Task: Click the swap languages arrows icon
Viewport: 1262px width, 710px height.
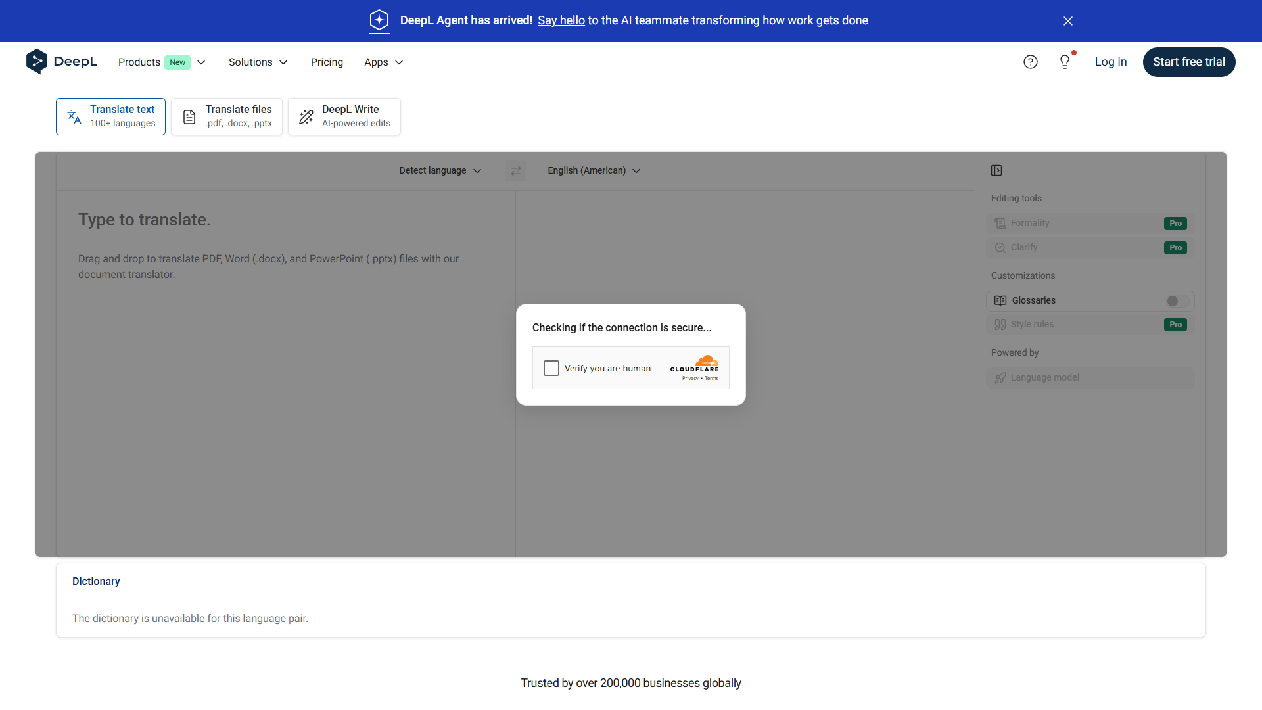Action: pyautogui.click(x=516, y=171)
